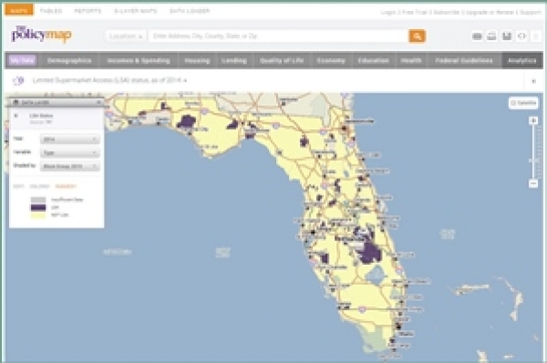This screenshot has width=547, height=363.
Task: Open the Location type dropdown
Action: tap(126, 35)
